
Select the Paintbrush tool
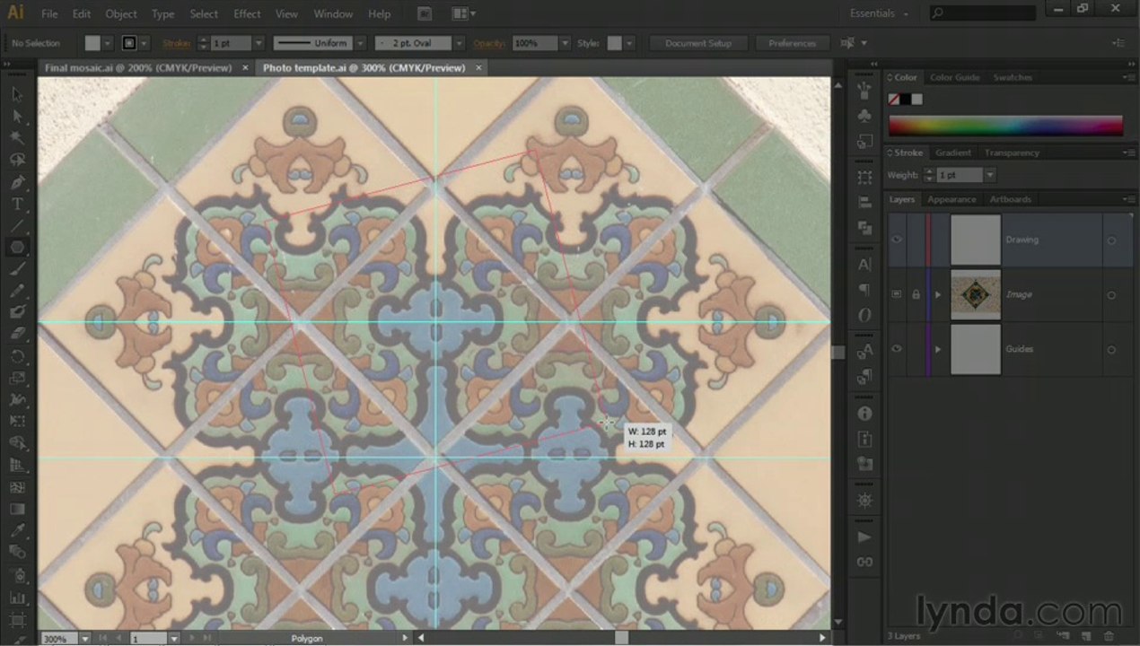click(x=17, y=269)
